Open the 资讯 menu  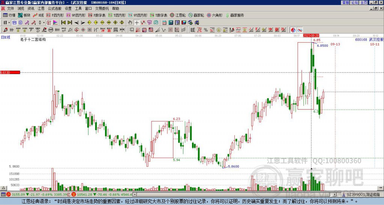coord(31,9)
